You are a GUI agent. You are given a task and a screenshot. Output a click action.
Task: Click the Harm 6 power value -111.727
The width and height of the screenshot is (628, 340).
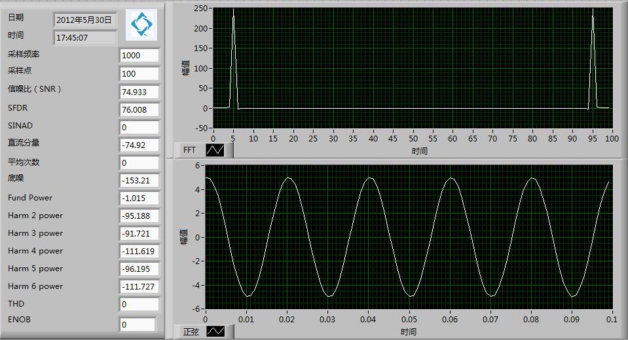click(x=139, y=286)
